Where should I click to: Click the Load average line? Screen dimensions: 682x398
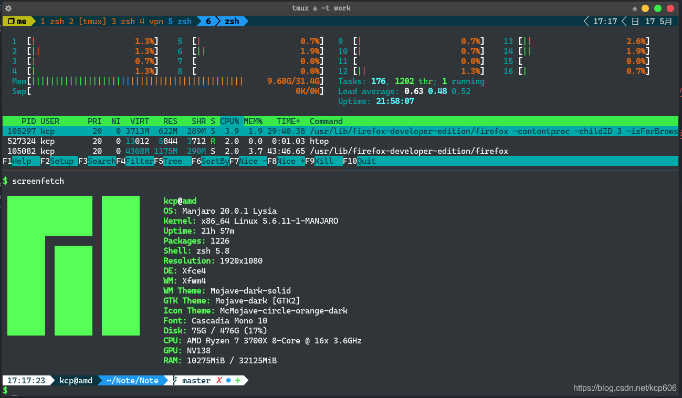pyautogui.click(x=404, y=91)
